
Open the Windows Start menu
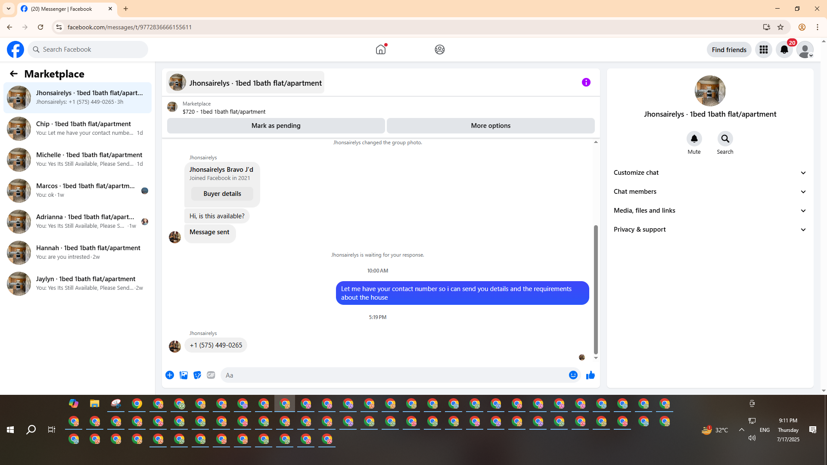coord(10,430)
